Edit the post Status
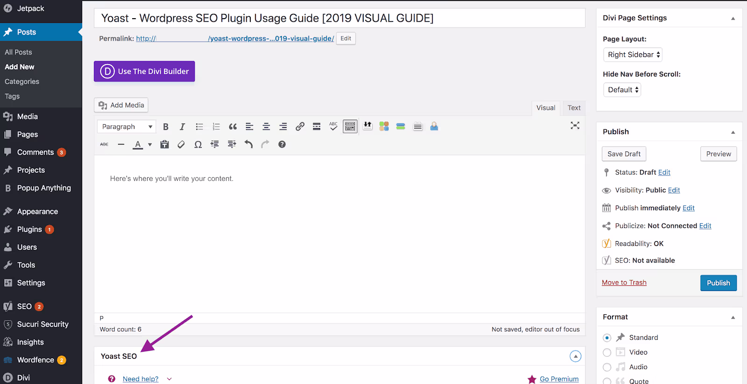Screen dimensions: 747x384 [x=664, y=172]
